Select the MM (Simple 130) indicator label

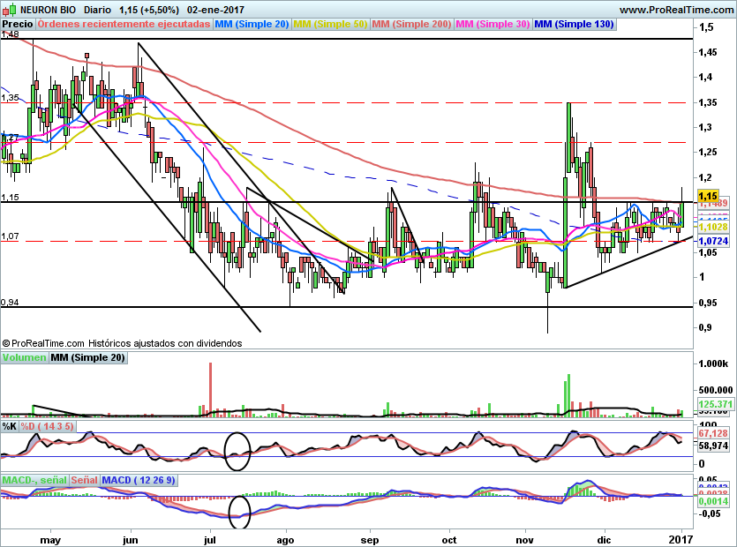point(574,25)
